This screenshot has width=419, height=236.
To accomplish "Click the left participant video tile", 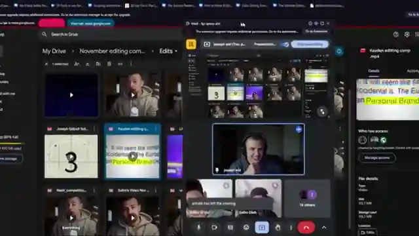I will pos(209,198).
